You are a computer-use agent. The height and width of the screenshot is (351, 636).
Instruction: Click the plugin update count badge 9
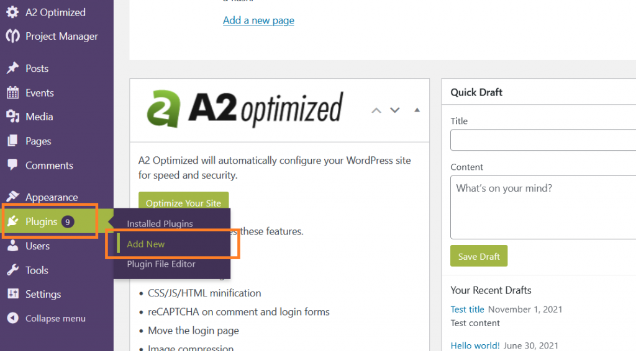68,222
